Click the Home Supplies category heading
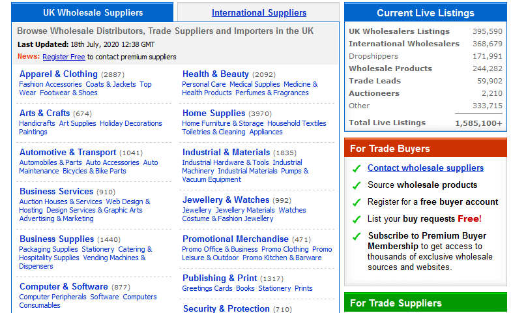This screenshot has height=313, width=526. (x=214, y=113)
